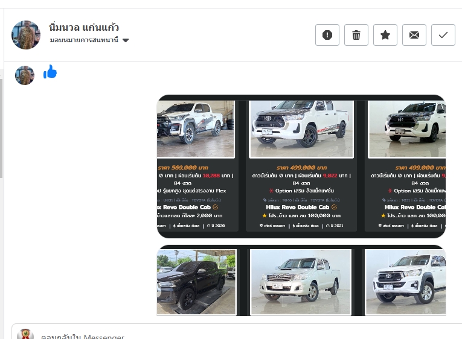
Task: Click the blue thumbs-up like message
Action: 50,72
